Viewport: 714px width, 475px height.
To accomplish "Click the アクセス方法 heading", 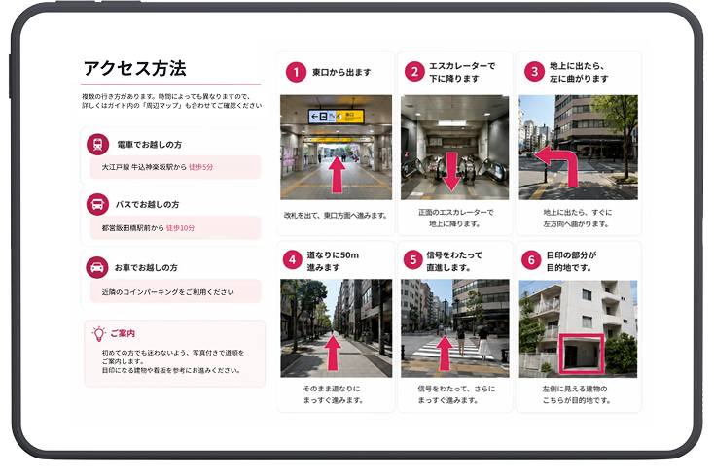I will [135, 68].
